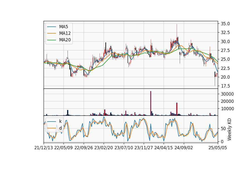Click the orange MA12 legend line sample
The width and height of the screenshot is (242, 174).
coord(51,33)
